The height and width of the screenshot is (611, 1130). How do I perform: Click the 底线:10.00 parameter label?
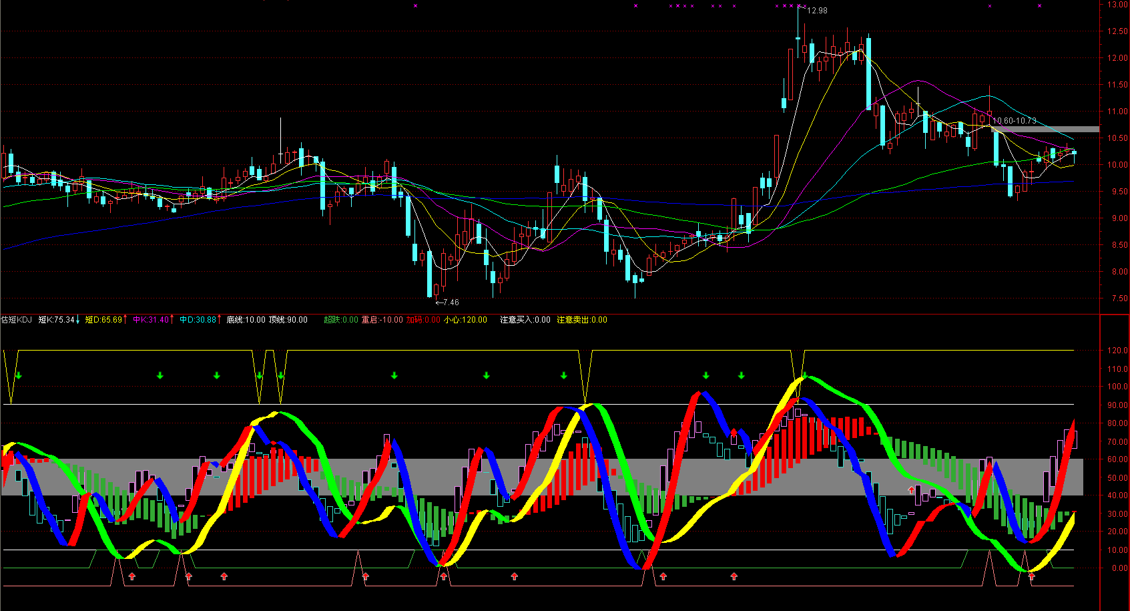[x=246, y=320]
